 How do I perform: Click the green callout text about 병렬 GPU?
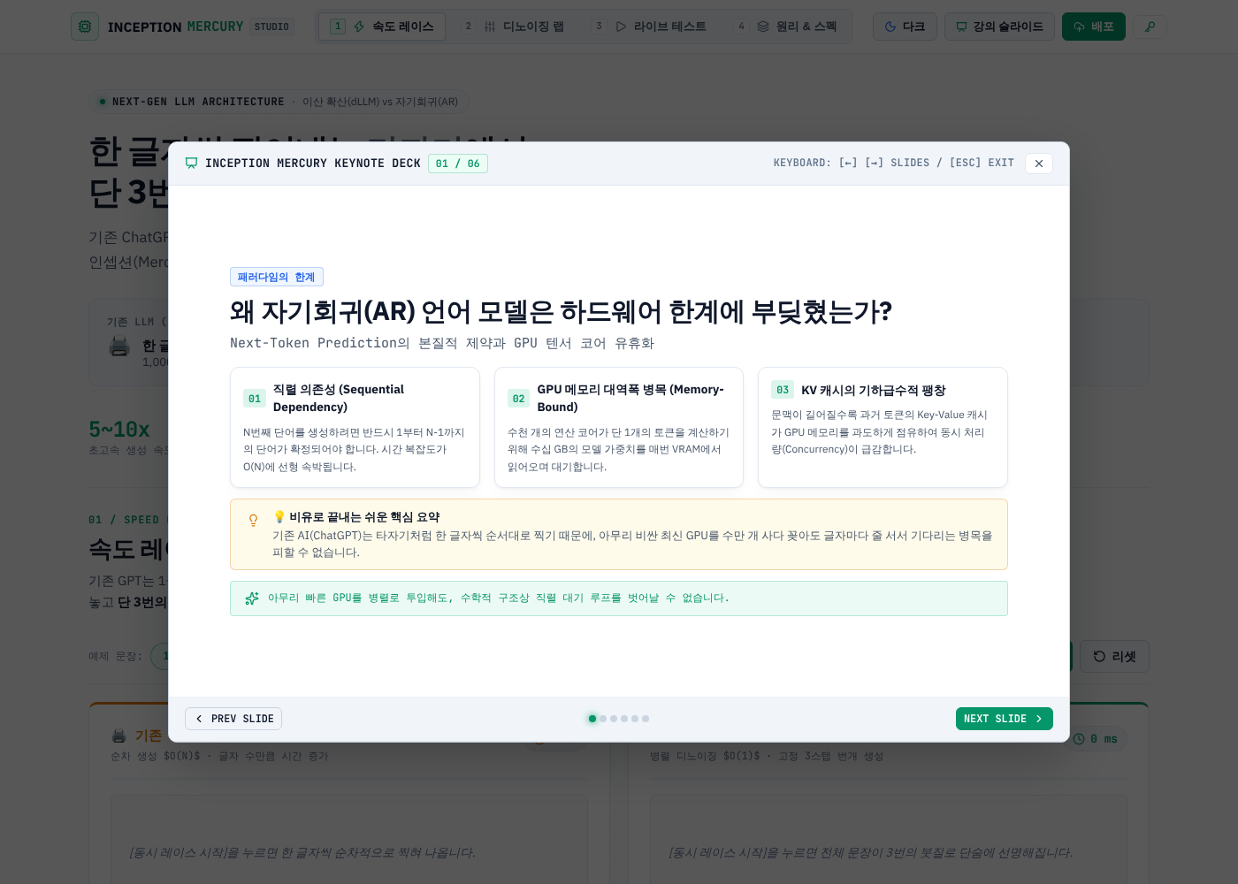[499, 598]
